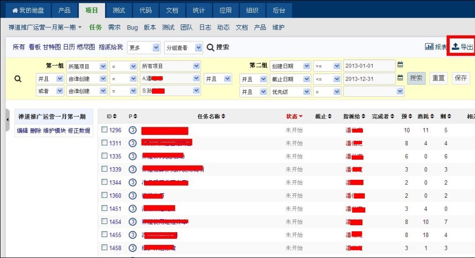This screenshot has height=258, width=475.
Task: Sort by 指派给 column arrows
Action: (x=363, y=117)
